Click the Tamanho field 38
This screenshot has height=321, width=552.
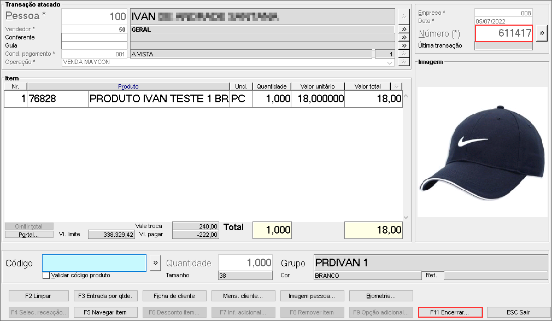pos(245,276)
